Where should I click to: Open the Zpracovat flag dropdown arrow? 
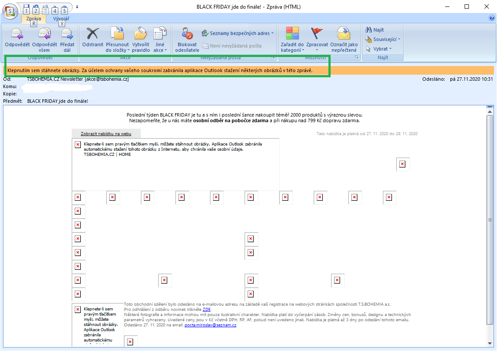317,50
